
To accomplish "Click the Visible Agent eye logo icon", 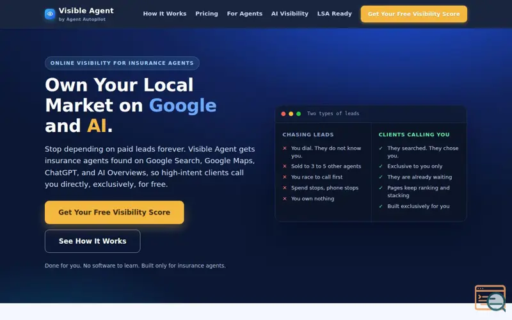I will pyautogui.click(x=50, y=14).
